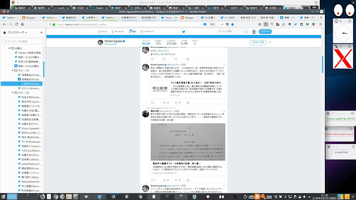
Task: Open the Firefox library icon
Action: [260, 24]
